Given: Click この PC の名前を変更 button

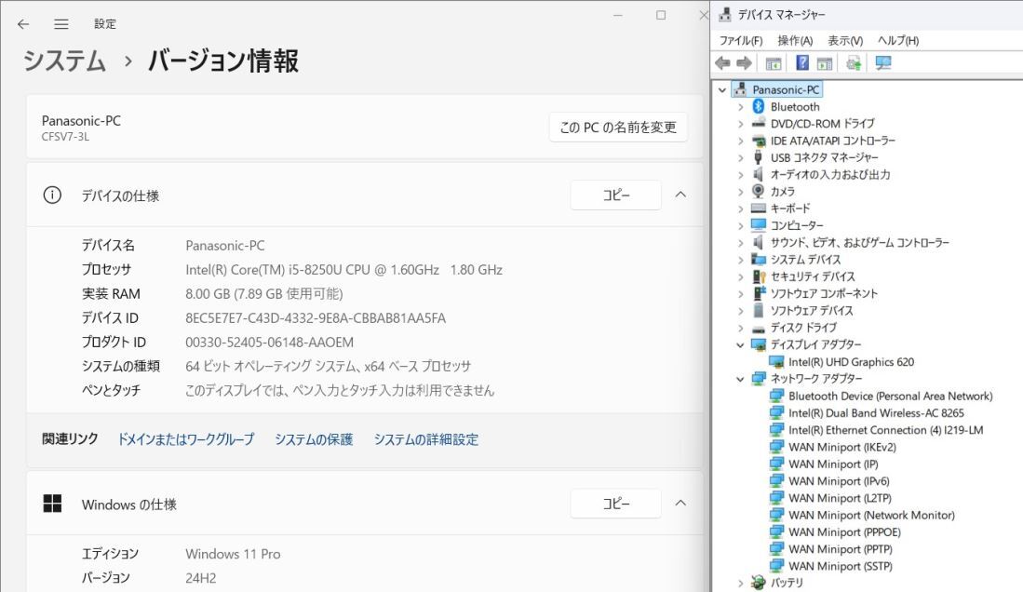Looking at the screenshot, I should click(x=618, y=128).
